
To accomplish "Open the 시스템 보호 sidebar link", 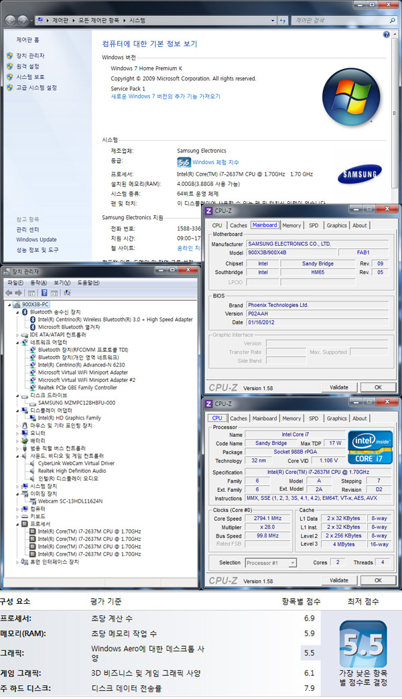I will point(30,77).
